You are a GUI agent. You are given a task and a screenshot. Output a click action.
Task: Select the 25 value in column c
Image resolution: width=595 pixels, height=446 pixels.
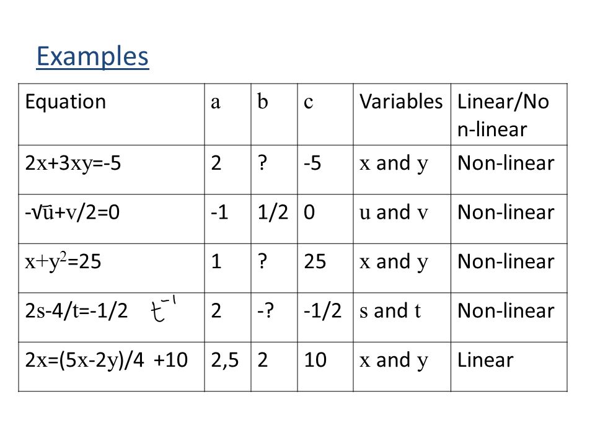tap(315, 261)
